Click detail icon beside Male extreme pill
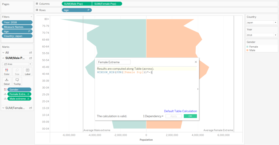Screen dimensions: 279x145 (x=5, y=99)
